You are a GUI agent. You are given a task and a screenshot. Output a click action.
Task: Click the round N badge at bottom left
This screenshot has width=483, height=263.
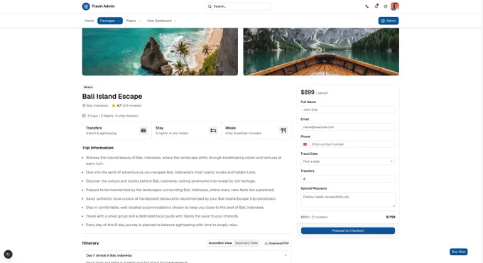click(8, 254)
